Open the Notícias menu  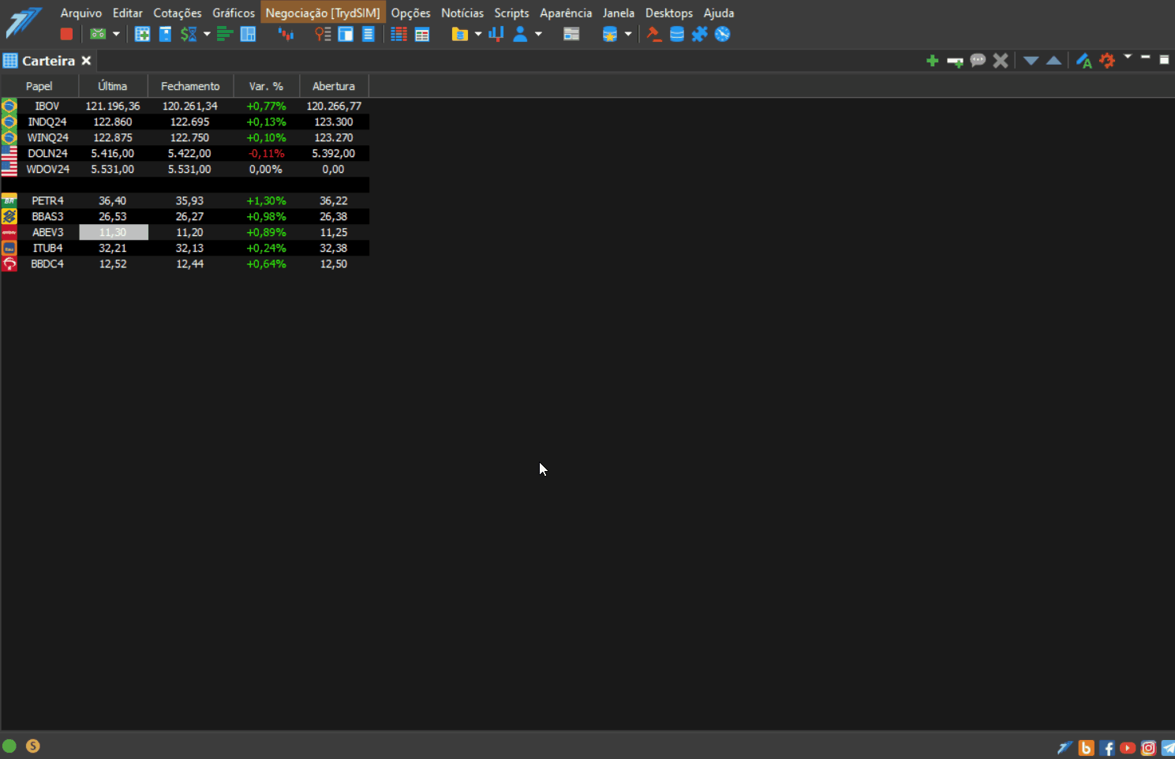pyautogui.click(x=462, y=13)
